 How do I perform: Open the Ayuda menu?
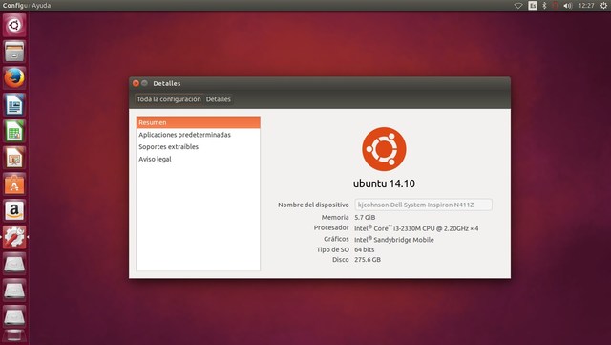41,6
